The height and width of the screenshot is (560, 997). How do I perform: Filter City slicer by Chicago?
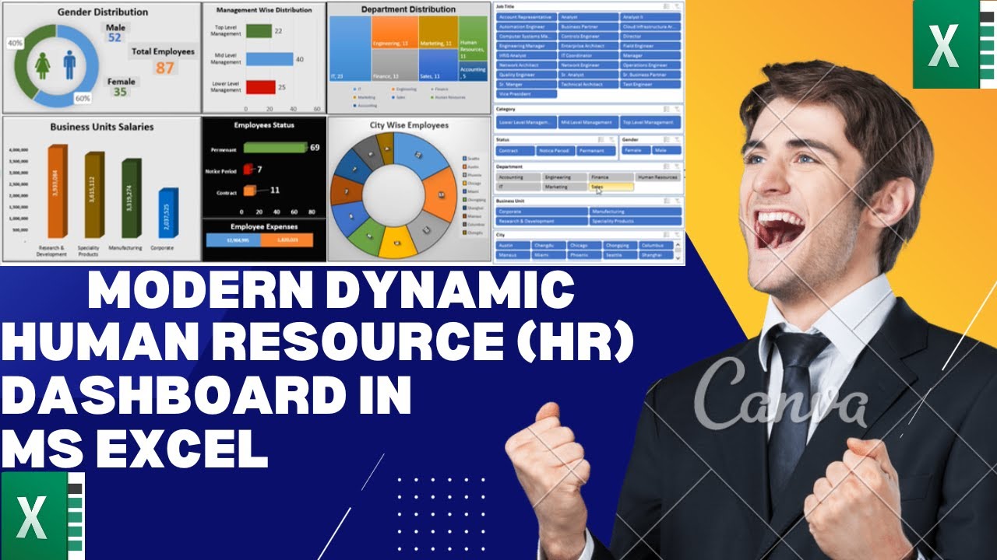click(x=584, y=246)
